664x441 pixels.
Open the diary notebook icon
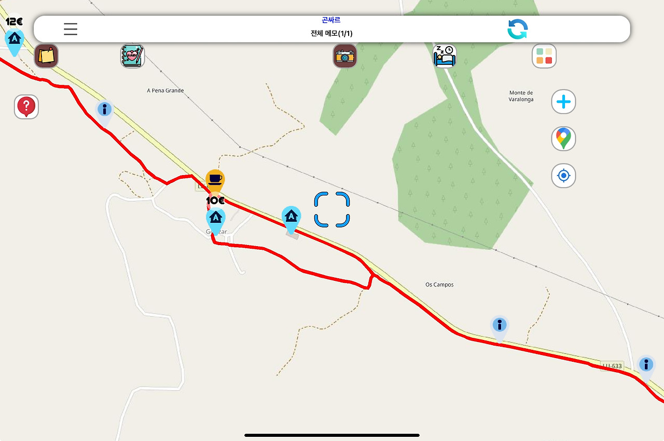pyautogui.click(x=132, y=56)
